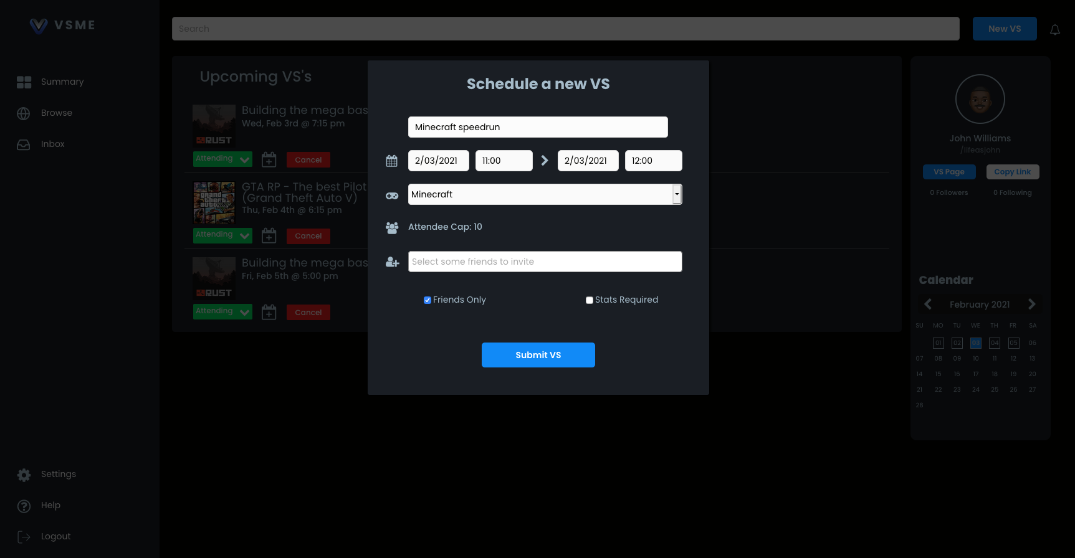Open Attending dropdown for GTA RP event
The image size is (1075, 558).
click(222, 235)
